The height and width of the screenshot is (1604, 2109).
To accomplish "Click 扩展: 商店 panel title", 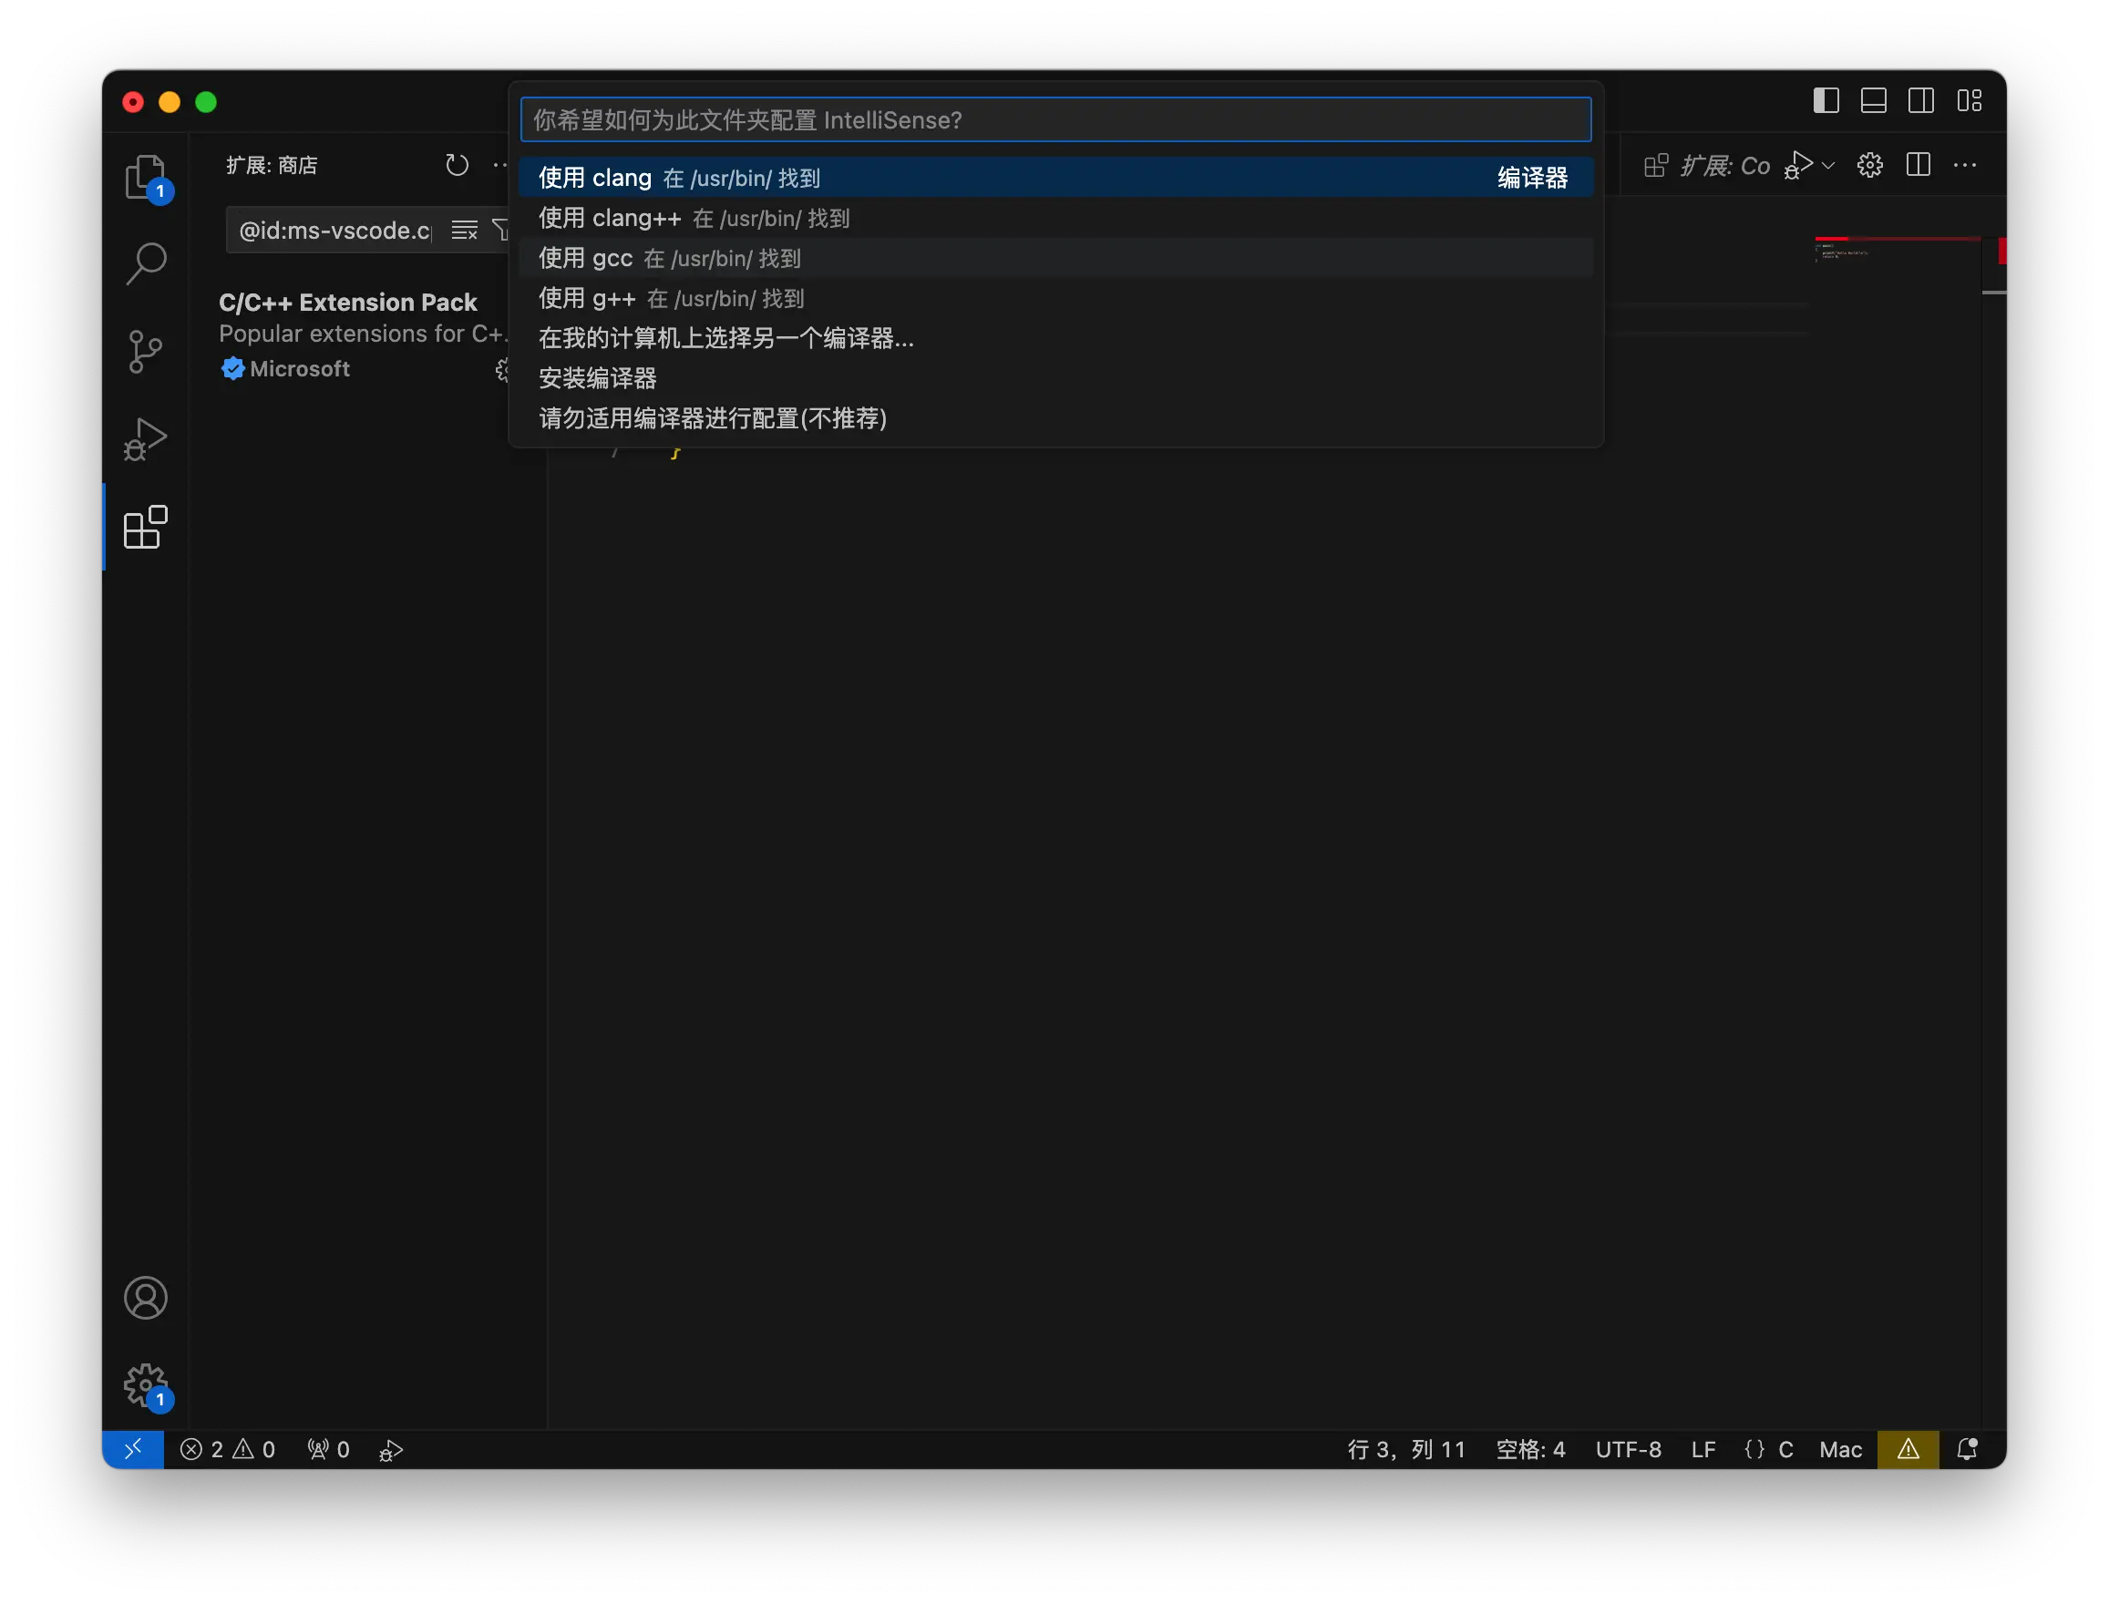I will pos(271,165).
